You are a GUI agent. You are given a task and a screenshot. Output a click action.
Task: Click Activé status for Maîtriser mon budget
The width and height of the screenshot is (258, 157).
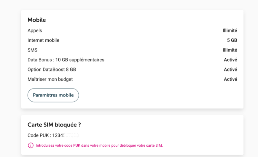pos(230,79)
